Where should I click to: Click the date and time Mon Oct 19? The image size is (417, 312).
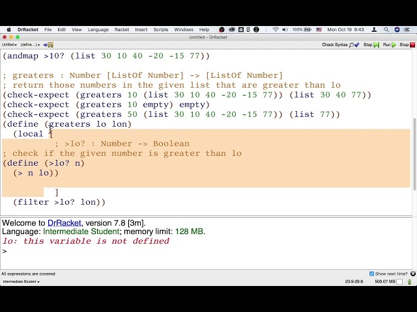click(345, 29)
